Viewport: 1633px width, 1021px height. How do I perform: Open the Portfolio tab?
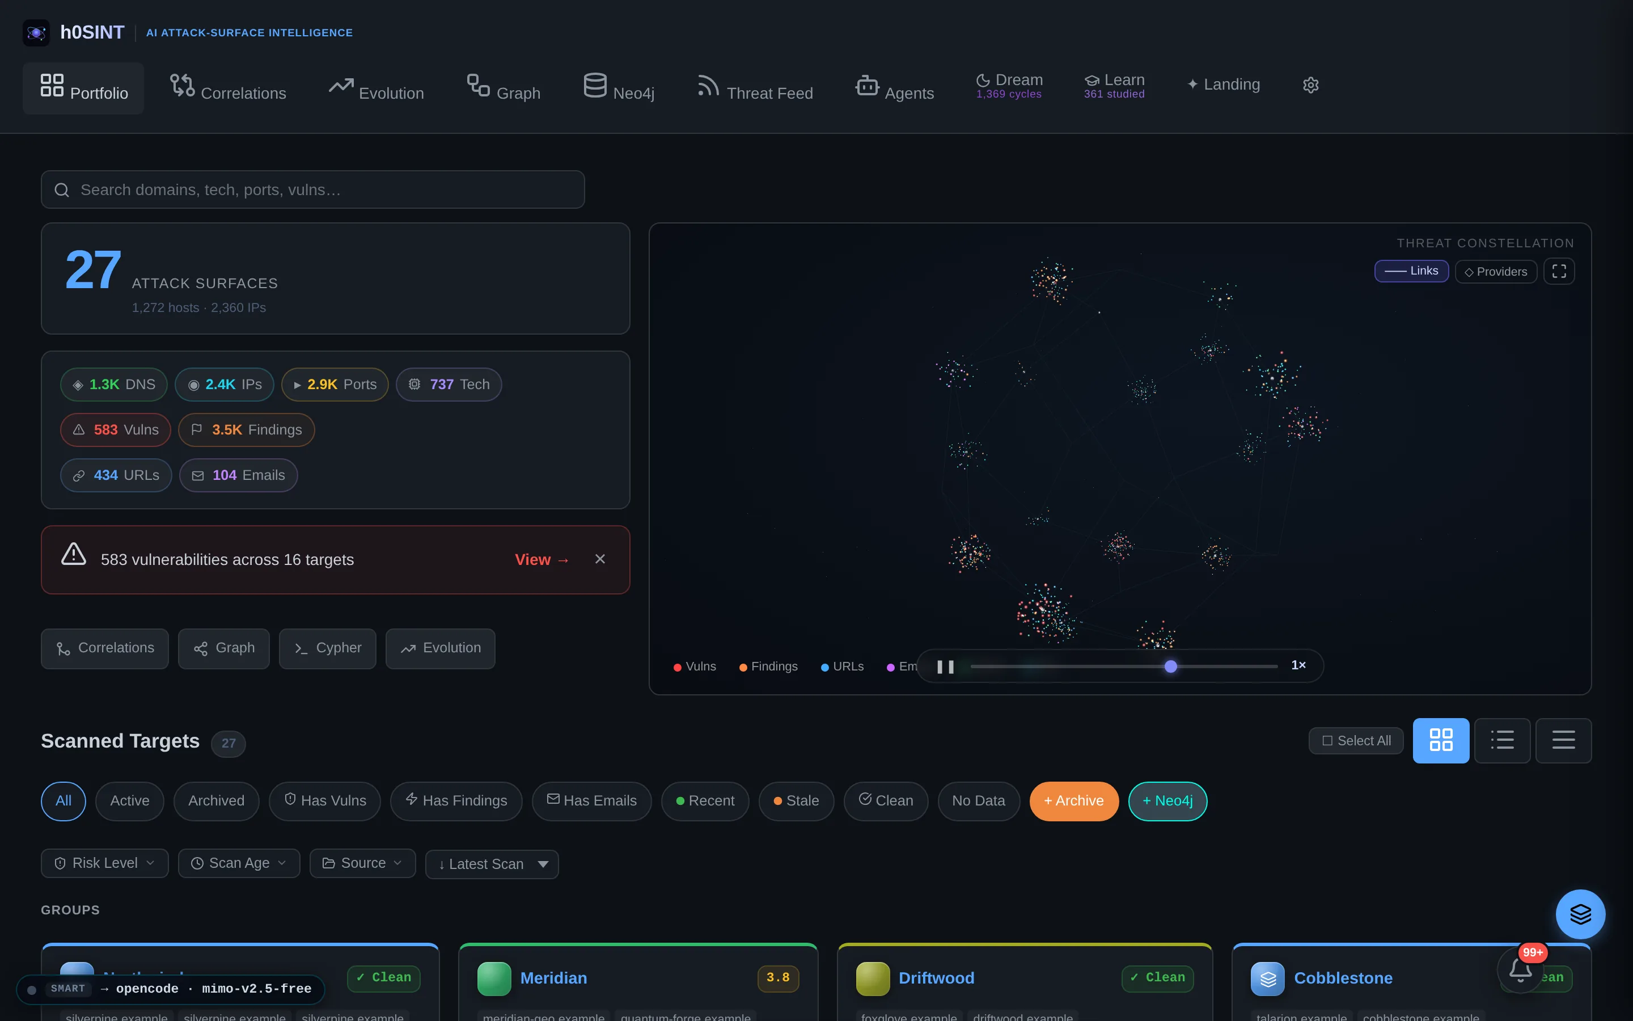click(x=83, y=88)
